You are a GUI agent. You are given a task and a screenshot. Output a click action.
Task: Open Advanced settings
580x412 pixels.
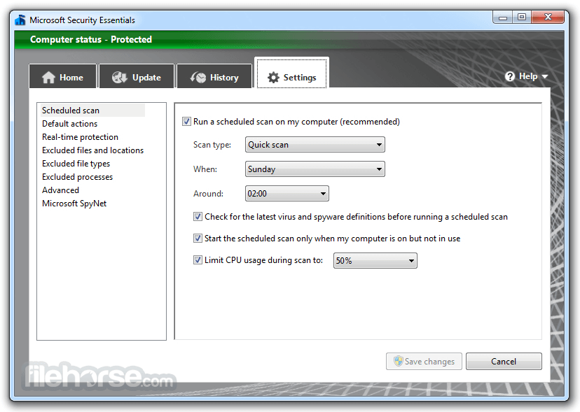tap(60, 190)
